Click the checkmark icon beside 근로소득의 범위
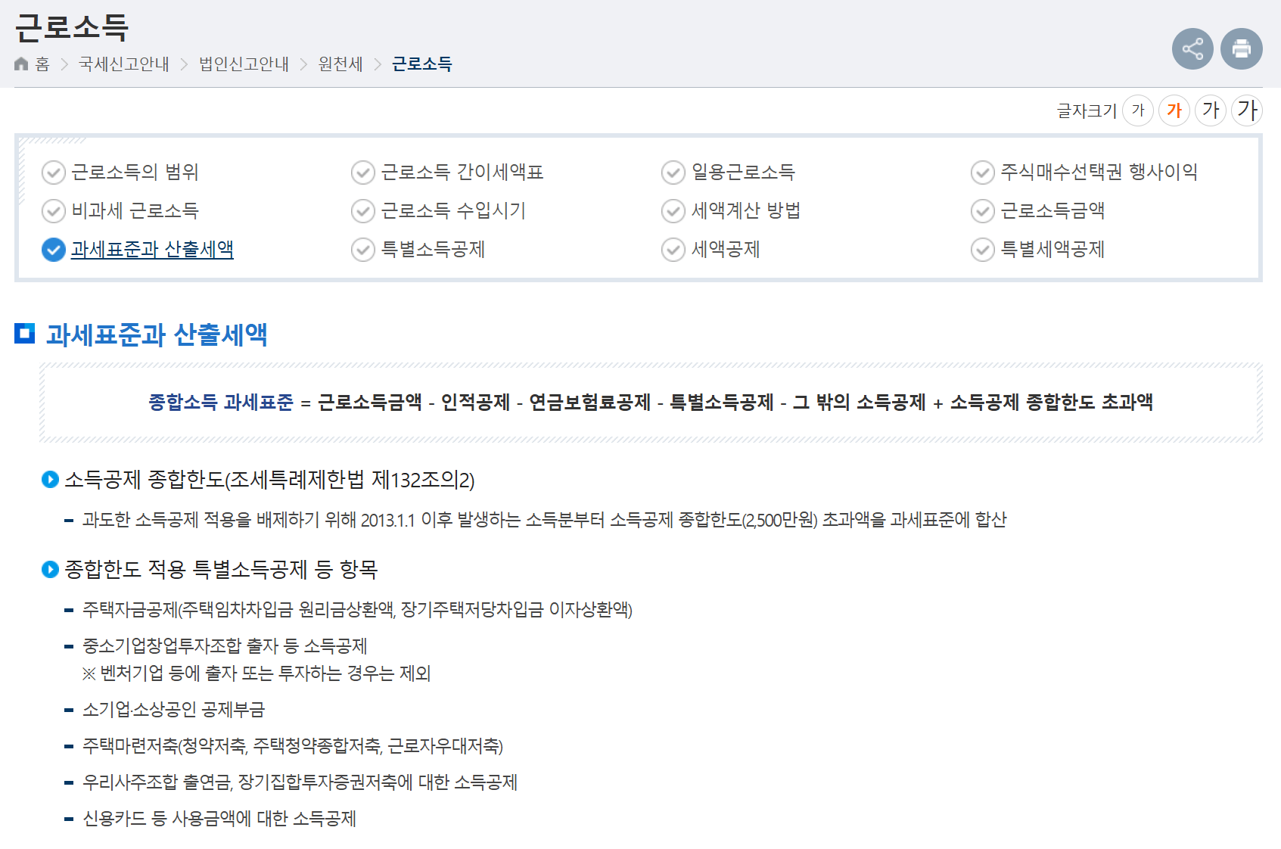Screen dimensions: 1281x849 52,173
